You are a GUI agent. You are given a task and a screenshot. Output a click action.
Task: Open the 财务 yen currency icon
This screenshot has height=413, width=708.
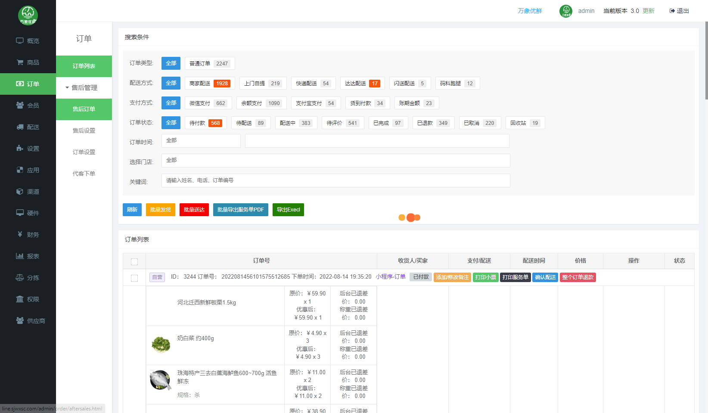click(20, 235)
